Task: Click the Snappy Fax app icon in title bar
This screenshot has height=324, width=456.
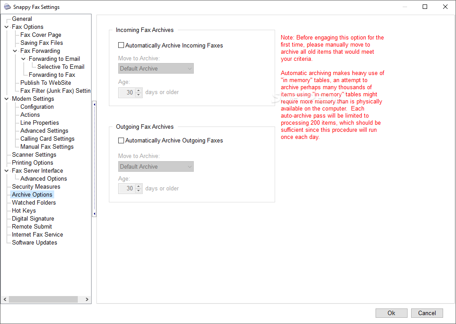Action: pyautogui.click(x=7, y=7)
